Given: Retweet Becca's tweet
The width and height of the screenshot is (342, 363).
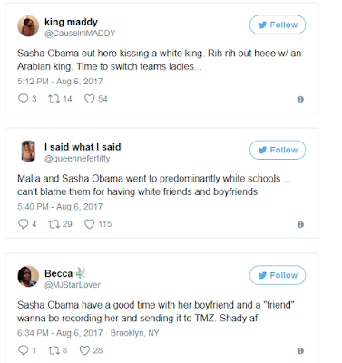Looking at the screenshot, I should click(x=54, y=350).
